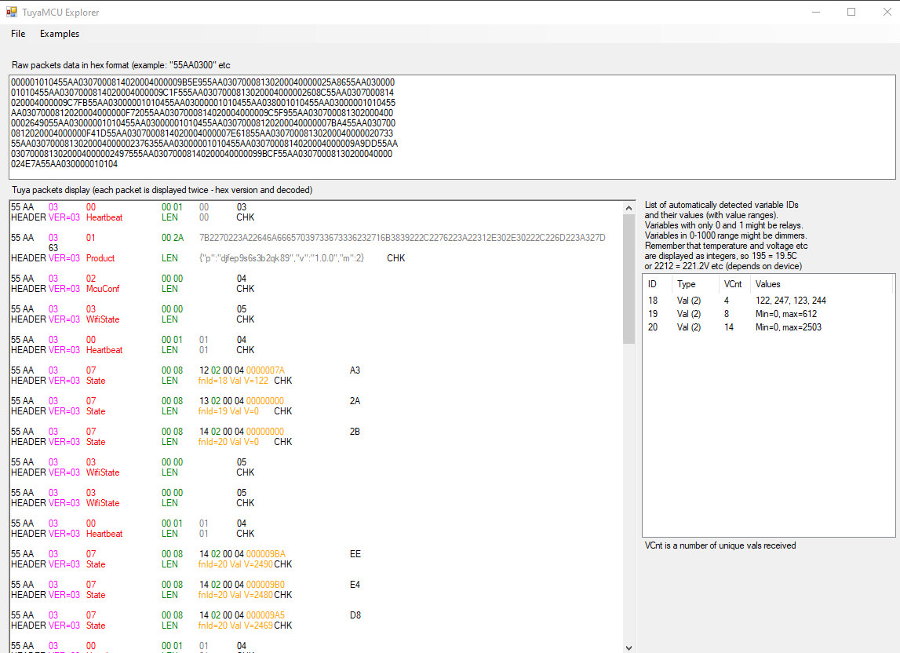Click the decoded product JSON string with djfep9s6s3b2qk89
The height and width of the screenshot is (653, 900).
pyautogui.click(x=281, y=258)
